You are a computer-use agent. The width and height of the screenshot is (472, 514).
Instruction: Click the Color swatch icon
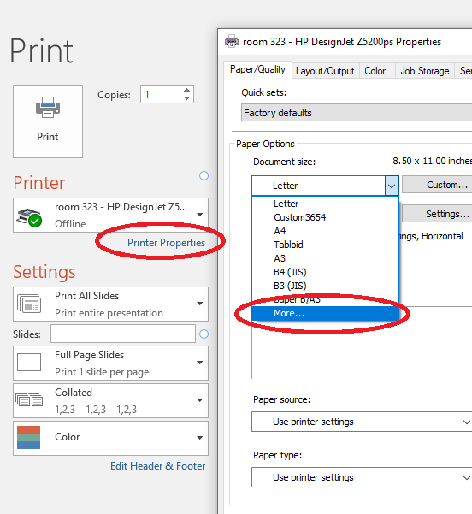pyautogui.click(x=28, y=437)
